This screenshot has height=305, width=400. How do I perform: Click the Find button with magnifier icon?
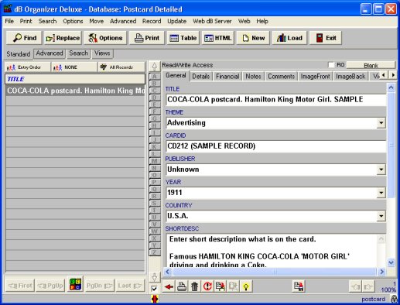(x=25, y=38)
